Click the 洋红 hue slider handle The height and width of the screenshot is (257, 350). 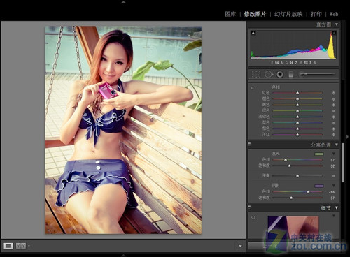(x=297, y=135)
